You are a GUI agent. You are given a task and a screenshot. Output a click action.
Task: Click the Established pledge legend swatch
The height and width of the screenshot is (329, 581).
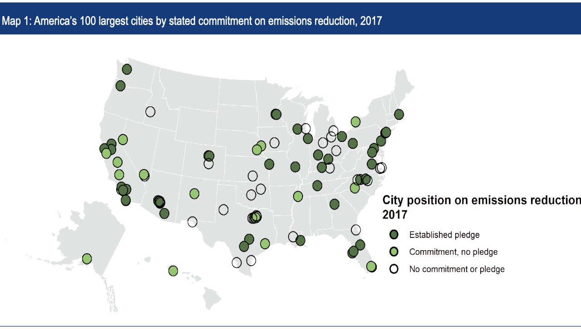[394, 234]
